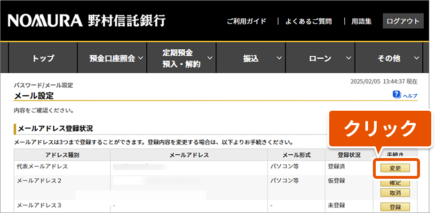Screen dimensions: 435x213
Task: Select the パスワード/メール設定 breadcrumb text
Action: 44,85
